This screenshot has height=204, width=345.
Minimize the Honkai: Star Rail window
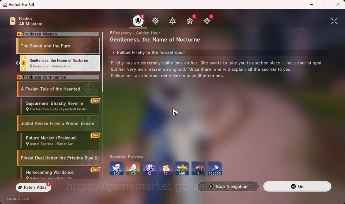(311, 4)
